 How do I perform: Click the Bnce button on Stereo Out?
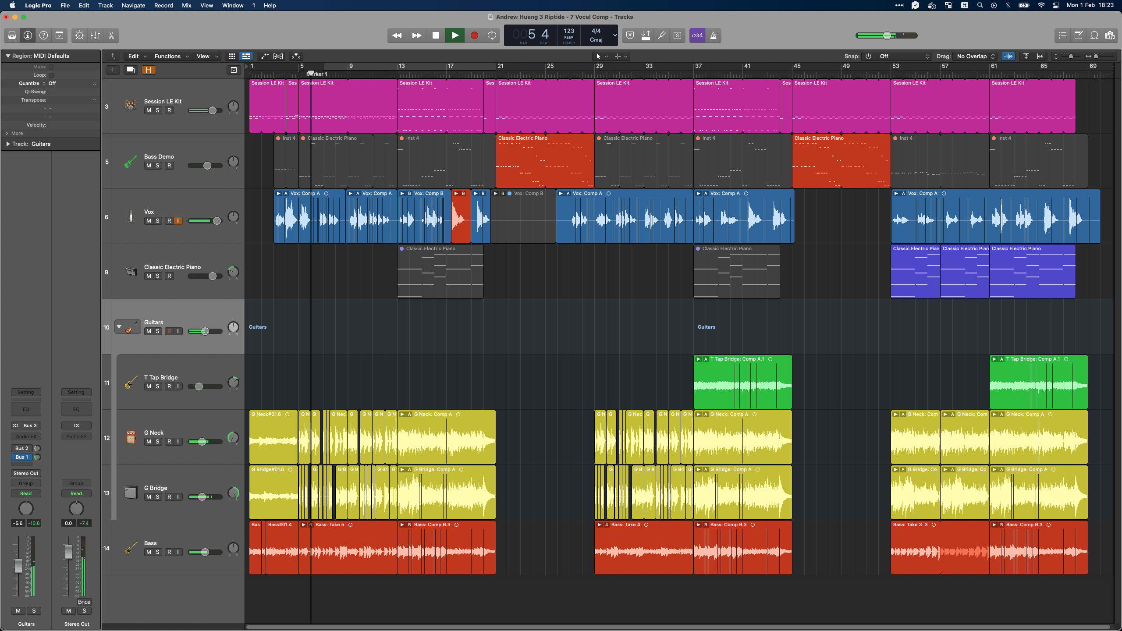tap(84, 602)
